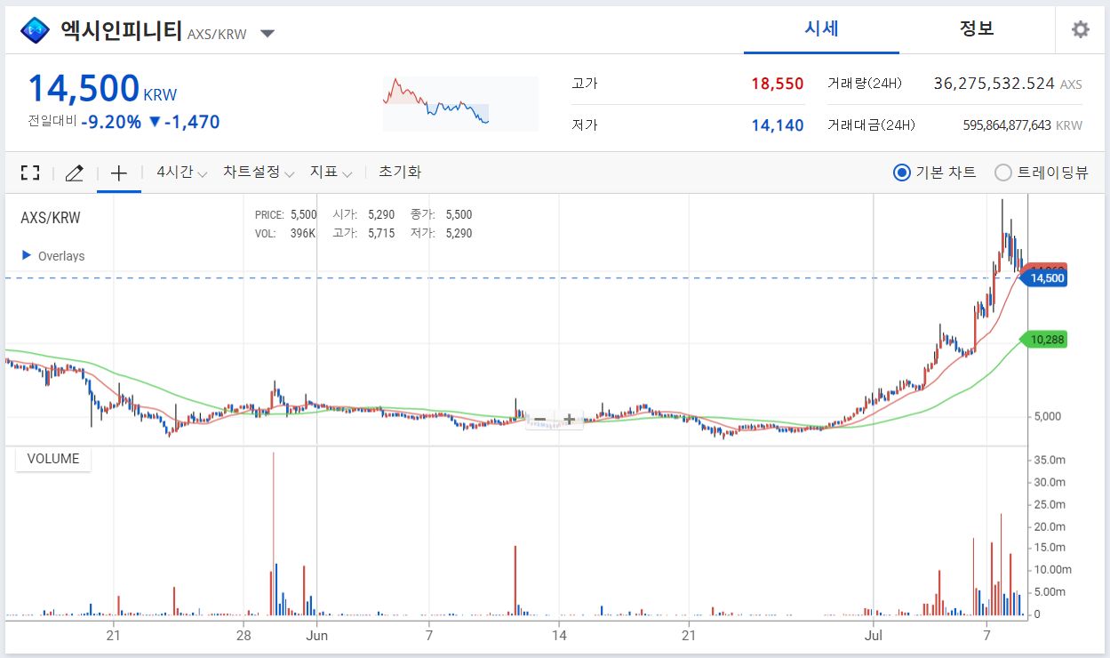Click the 35.0m volume axis label
This screenshot has height=658, width=1110.
pyautogui.click(x=1050, y=460)
